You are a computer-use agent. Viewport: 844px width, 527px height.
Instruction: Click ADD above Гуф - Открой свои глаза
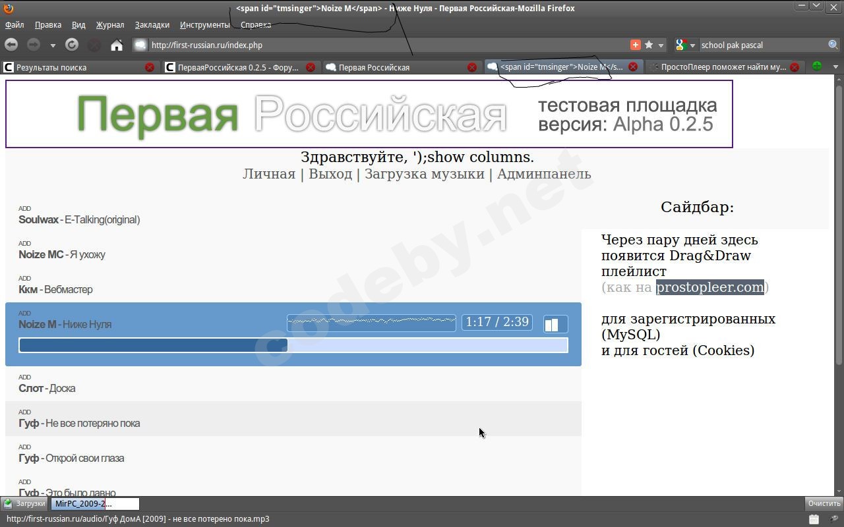pyautogui.click(x=24, y=447)
